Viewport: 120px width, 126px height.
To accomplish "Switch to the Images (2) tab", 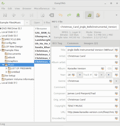I will (91, 43).
